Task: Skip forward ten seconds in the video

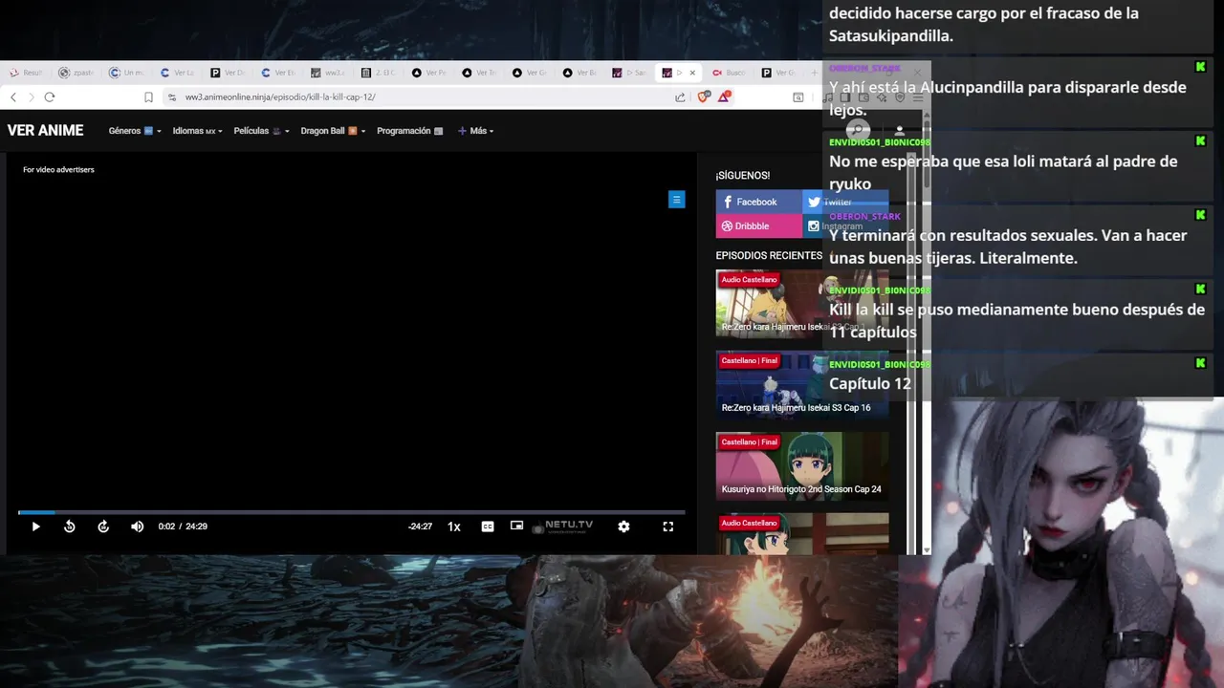Action: (x=103, y=527)
